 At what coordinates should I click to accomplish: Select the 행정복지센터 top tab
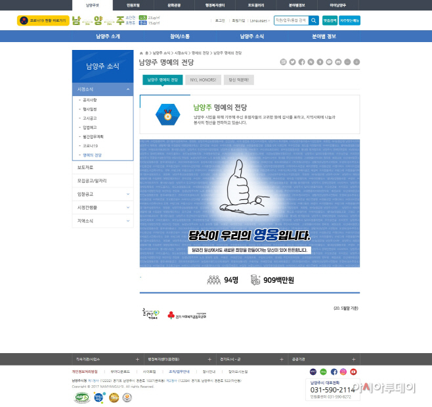pyautogui.click(x=215, y=5)
